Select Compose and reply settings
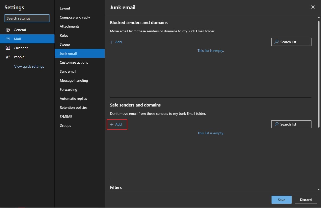Image resolution: width=321 pixels, height=208 pixels. pos(75,17)
